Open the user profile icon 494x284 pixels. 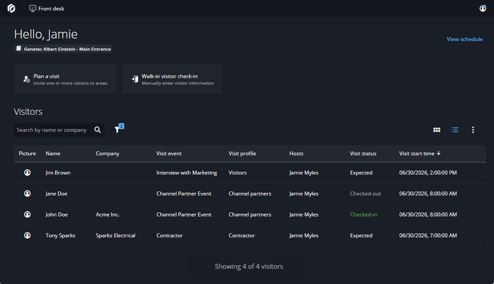[483, 9]
